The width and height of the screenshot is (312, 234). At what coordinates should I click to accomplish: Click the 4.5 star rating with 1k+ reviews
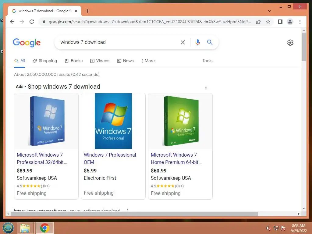pos(33,186)
